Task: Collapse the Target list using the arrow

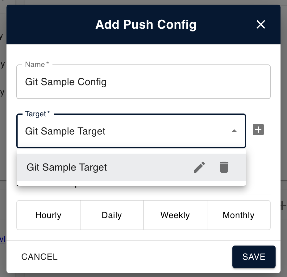Action: click(x=234, y=131)
